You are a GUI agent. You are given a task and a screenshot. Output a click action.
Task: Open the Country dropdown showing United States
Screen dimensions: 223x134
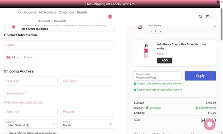31,124
